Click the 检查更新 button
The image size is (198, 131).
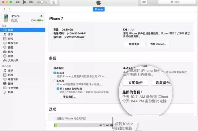pos(134,44)
